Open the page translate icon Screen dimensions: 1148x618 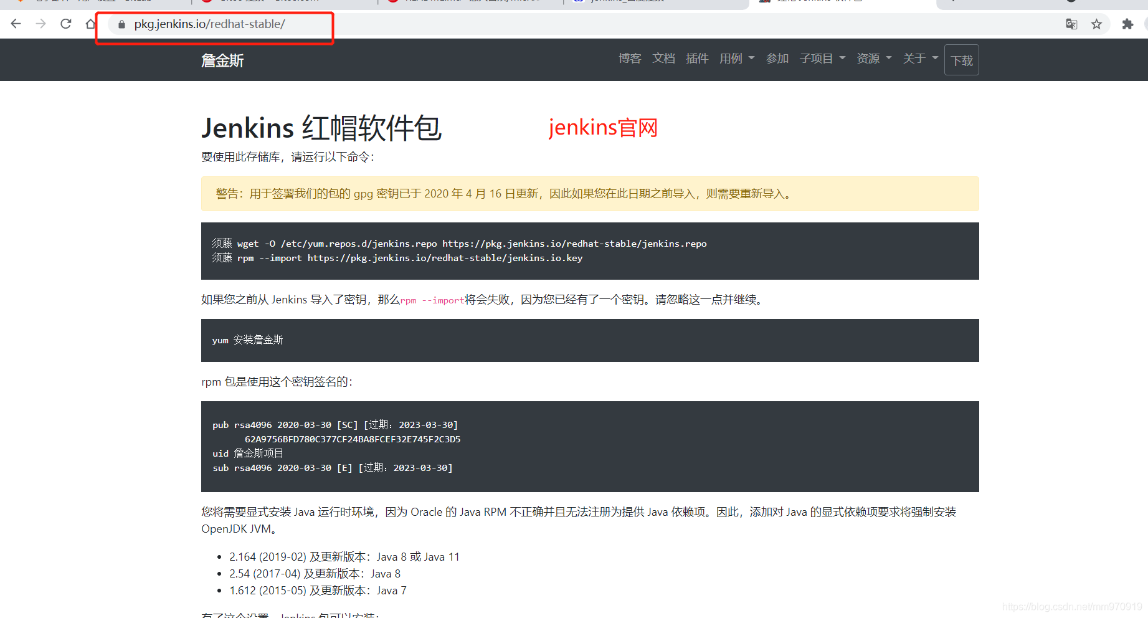(1071, 24)
